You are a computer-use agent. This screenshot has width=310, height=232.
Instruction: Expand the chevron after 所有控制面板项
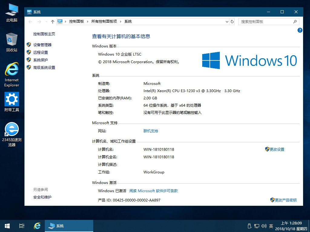pyautogui.click(x=120, y=22)
